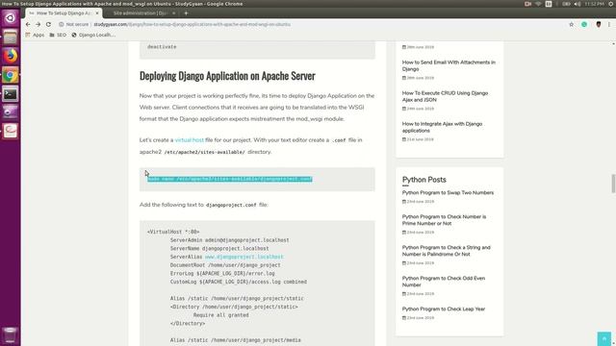Open the Chrome three-dot menu
This screenshot has height=346, width=616.
(x=609, y=24)
